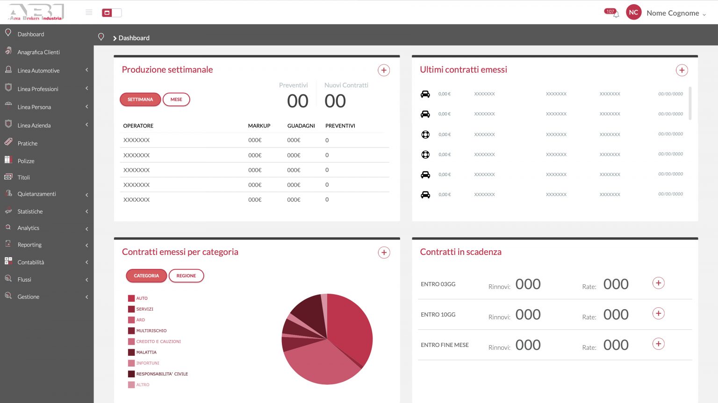This screenshot has width=718, height=403.
Task: Click the notifications bell icon
Action: click(x=616, y=14)
